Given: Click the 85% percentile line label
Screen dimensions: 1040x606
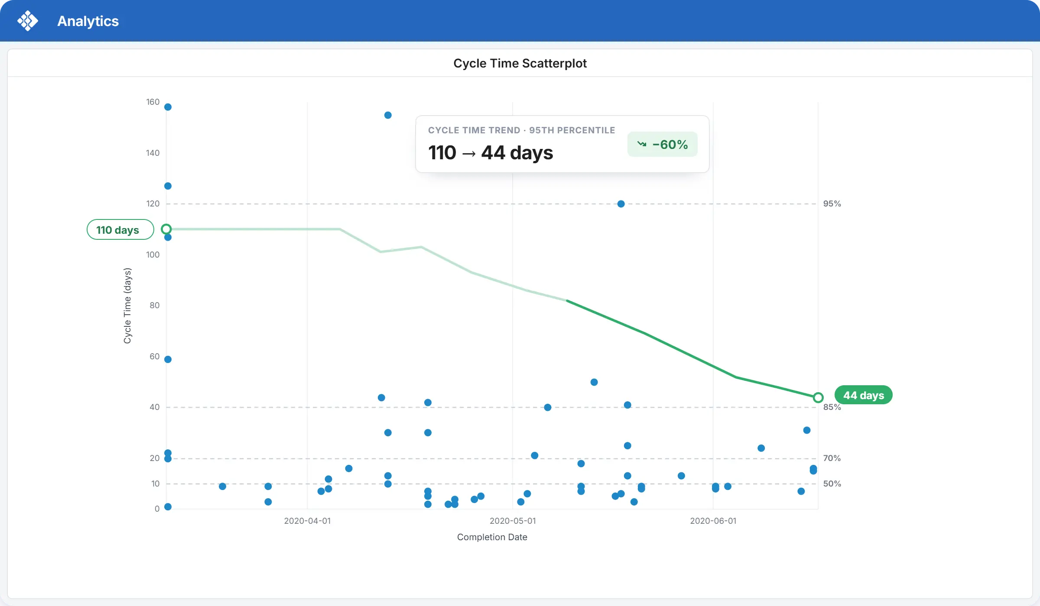Looking at the screenshot, I should pos(832,407).
